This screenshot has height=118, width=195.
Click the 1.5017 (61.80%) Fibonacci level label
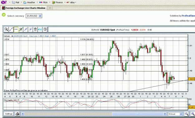tap(86, 55)
